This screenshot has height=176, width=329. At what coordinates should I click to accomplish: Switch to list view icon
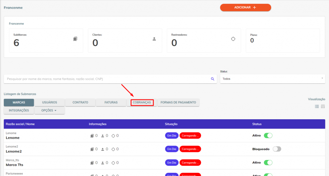pyautogui.click(x=317, y=106)
